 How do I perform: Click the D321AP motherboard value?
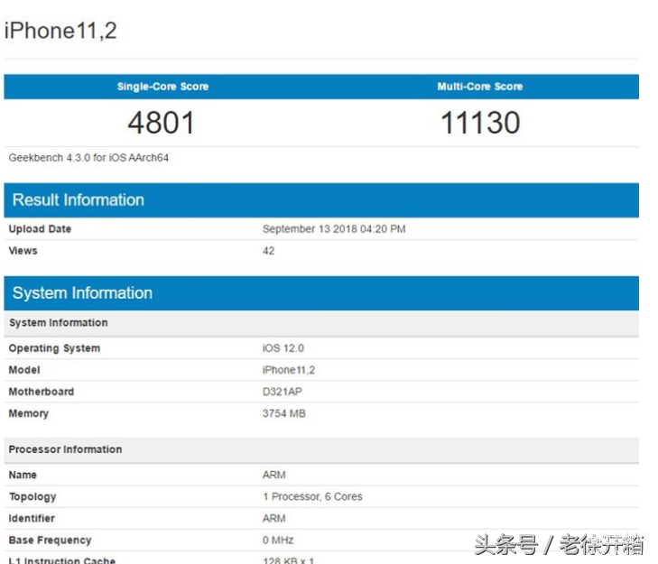pyautogui.click(x=283, y=392)
